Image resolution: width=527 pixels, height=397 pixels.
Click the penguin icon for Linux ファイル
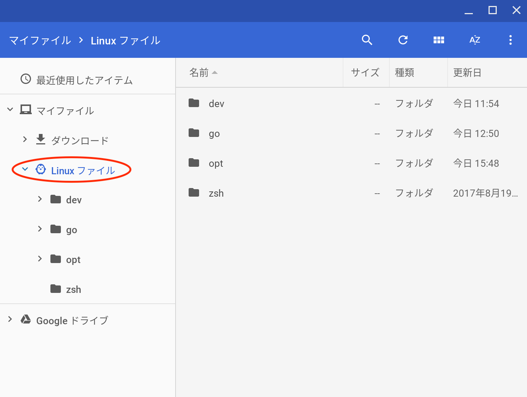[x=41, y=169]
